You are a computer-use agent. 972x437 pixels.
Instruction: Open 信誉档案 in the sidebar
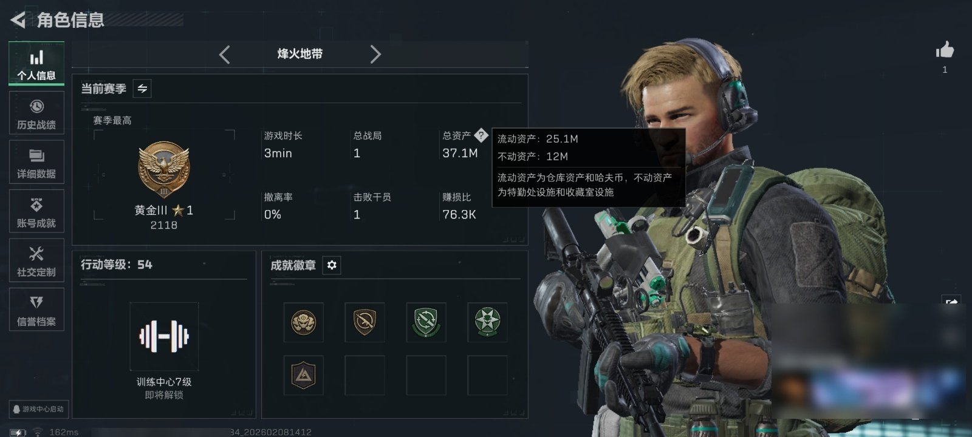point(36,310)
